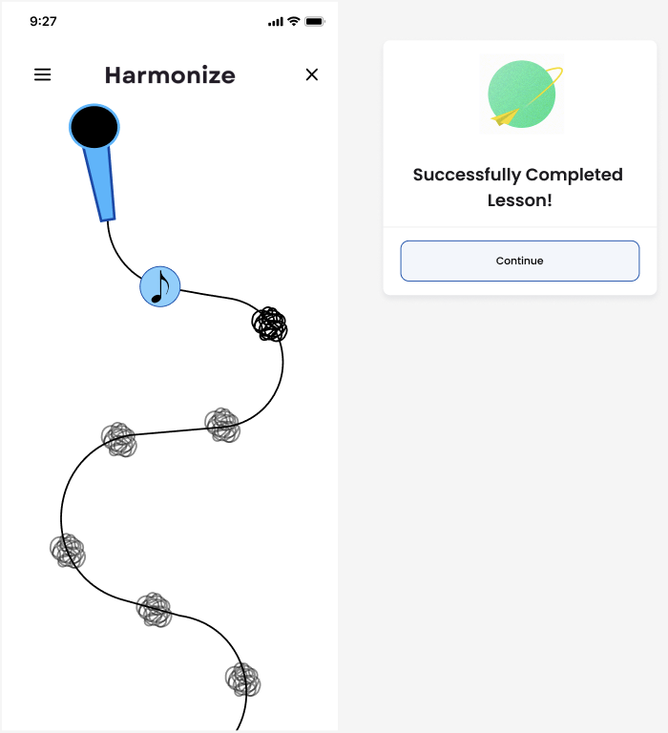The width and height of the screenshot is (668, 733).
Task: Tap the blue microphone icon
Action: tap(94, 162)
